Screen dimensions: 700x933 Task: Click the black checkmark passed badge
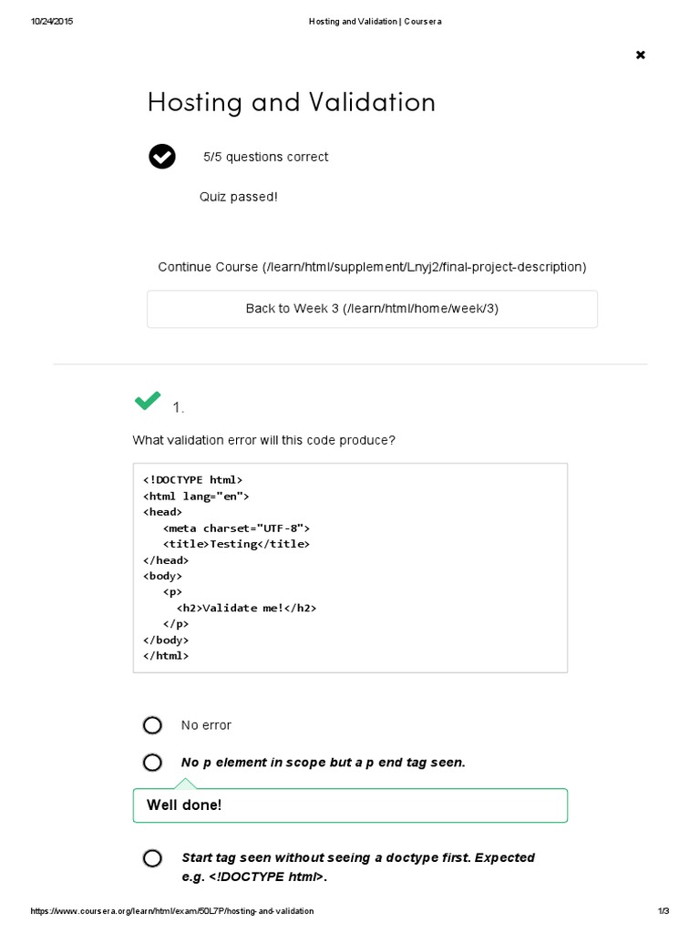click(x=162, y=157)
